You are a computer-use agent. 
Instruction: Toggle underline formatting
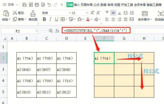pyautogui.click(x=57, y=19)
